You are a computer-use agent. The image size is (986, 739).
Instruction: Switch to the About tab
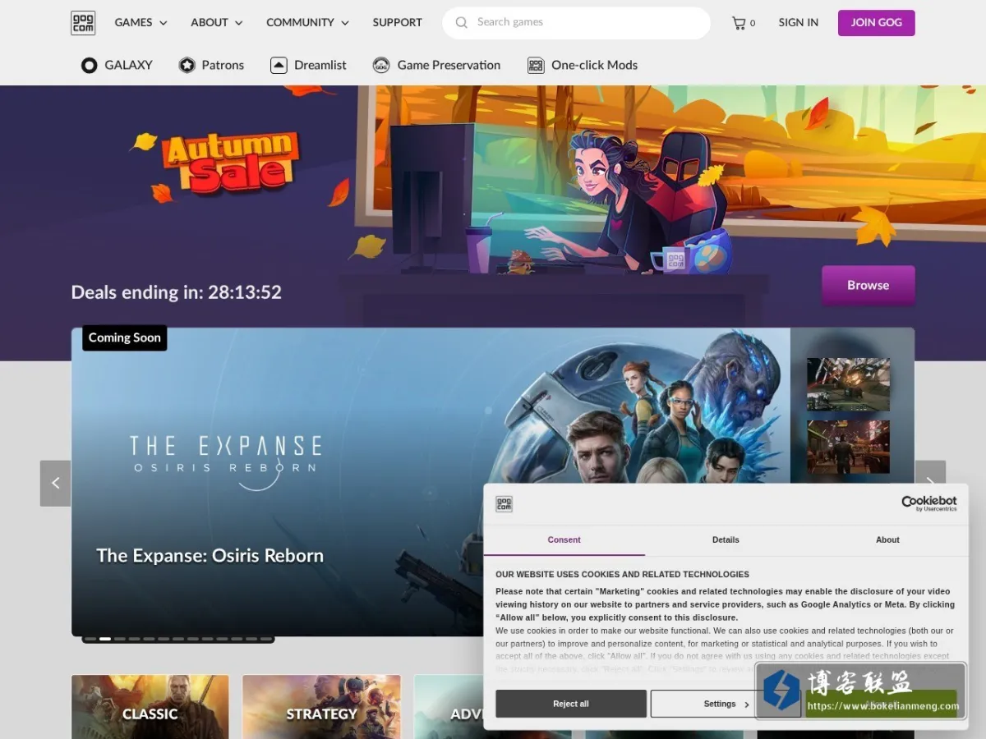tap(887, 539)
